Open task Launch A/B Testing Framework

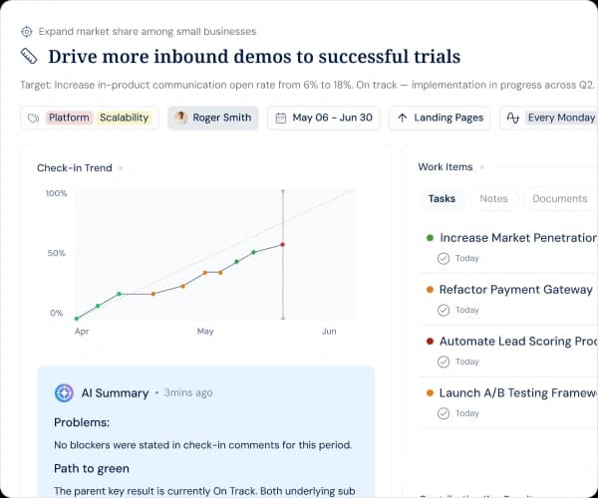click(518, 392)
